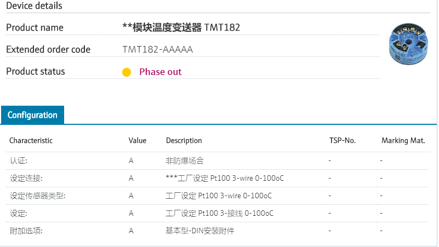Click the Product status label
The image size is (439, 247).
(36, 72)
